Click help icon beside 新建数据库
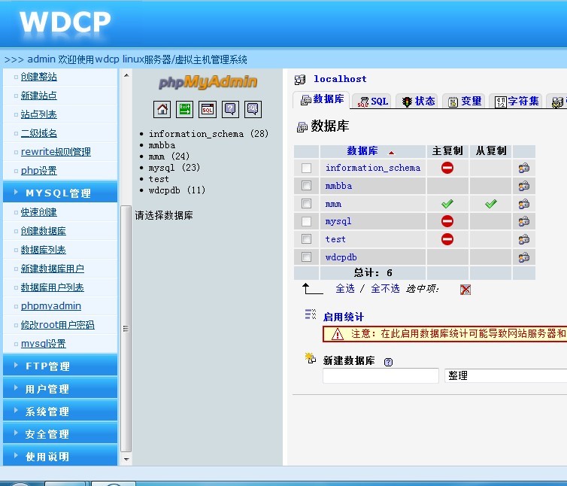Image resolution: width=567 pixels, height=486 pixels. [389, 362]
